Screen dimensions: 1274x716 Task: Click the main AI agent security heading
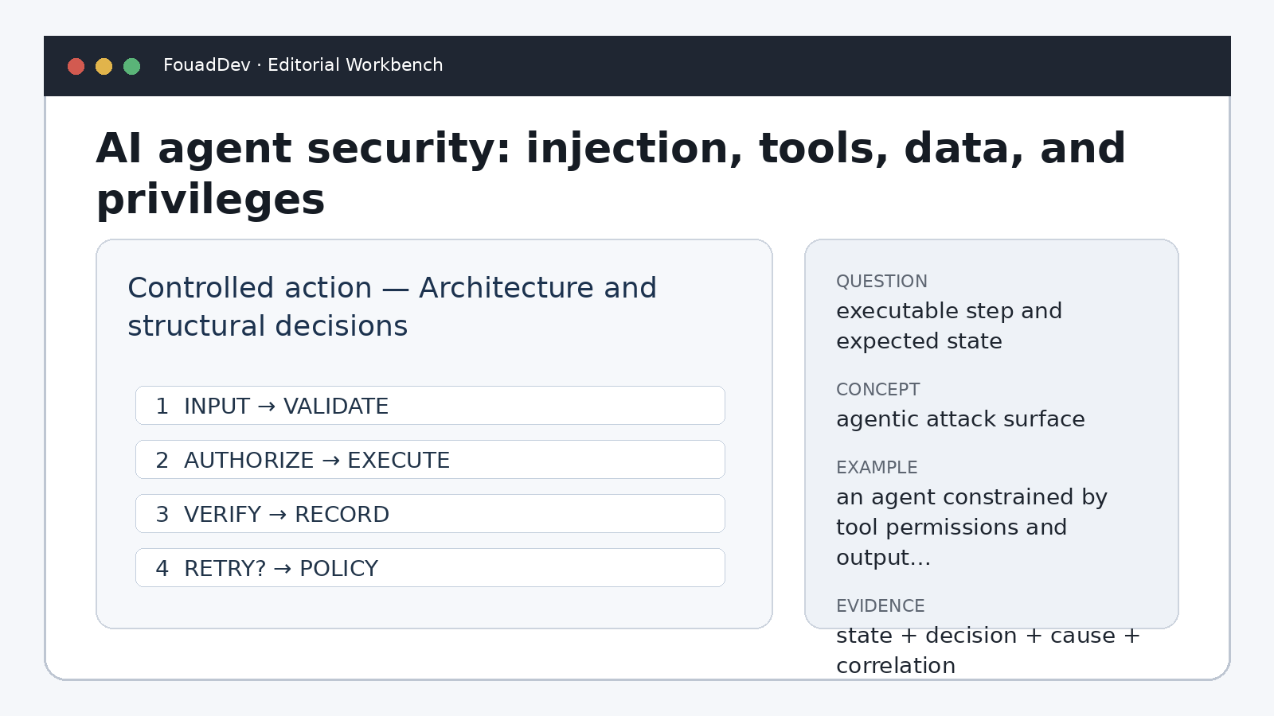(x=611, y=173)
